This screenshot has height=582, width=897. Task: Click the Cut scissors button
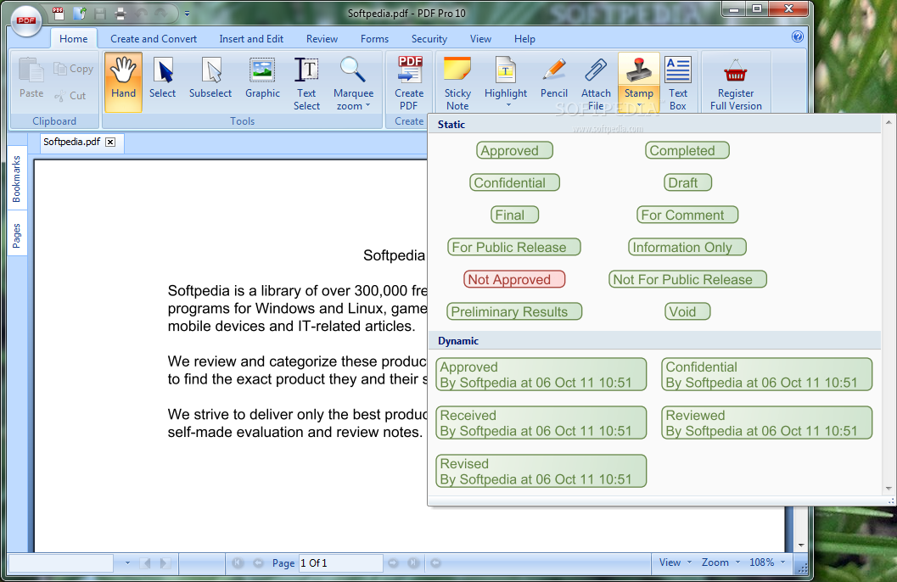(x=70, y=96)
